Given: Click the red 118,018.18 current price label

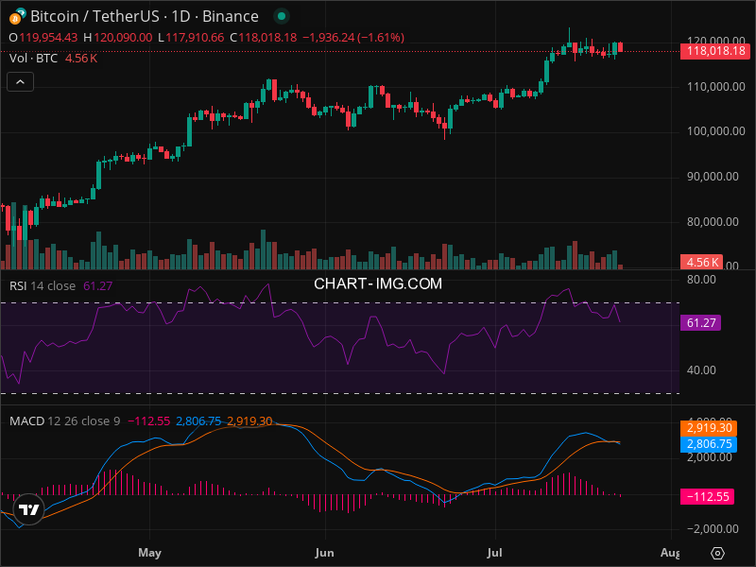Looking at the screenshot, I should click(715, 51).
